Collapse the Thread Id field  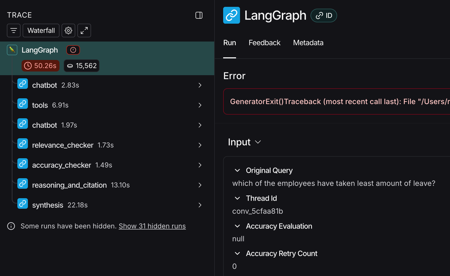coord(237,198)
